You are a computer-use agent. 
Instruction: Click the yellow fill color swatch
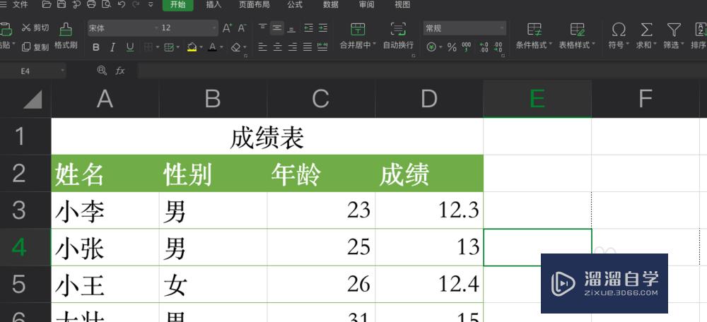[192, 47]
